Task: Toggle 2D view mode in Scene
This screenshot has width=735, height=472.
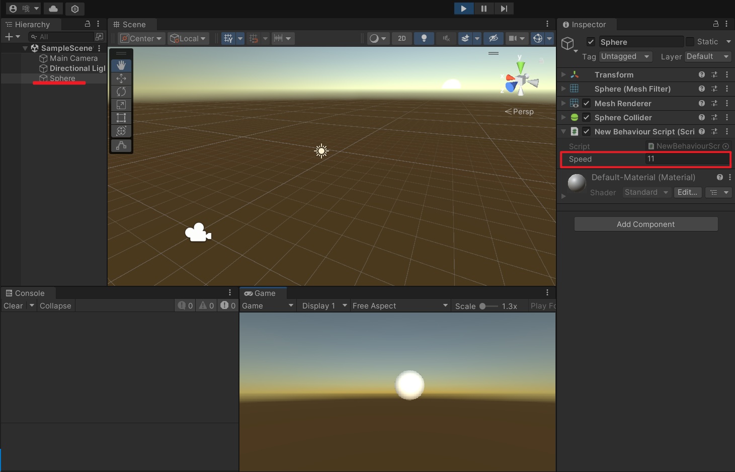Action: (x=402, y=38)
